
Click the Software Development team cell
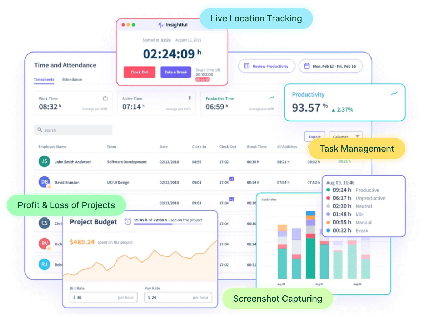point(127,162)
